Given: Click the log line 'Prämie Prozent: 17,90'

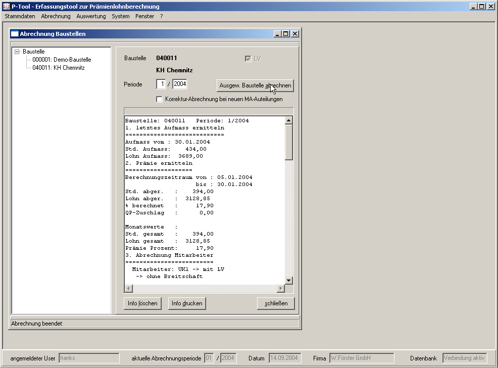Looking at the screenshot, I should [169, 248].
